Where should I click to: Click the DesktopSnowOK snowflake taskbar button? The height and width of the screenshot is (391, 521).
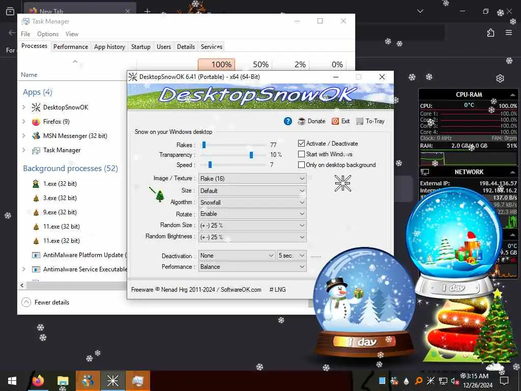pyautogui.click(x=112, y=381)
